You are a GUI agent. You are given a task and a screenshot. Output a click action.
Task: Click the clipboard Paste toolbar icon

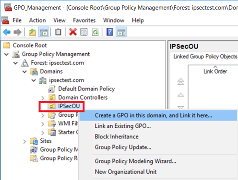point(58,32)
